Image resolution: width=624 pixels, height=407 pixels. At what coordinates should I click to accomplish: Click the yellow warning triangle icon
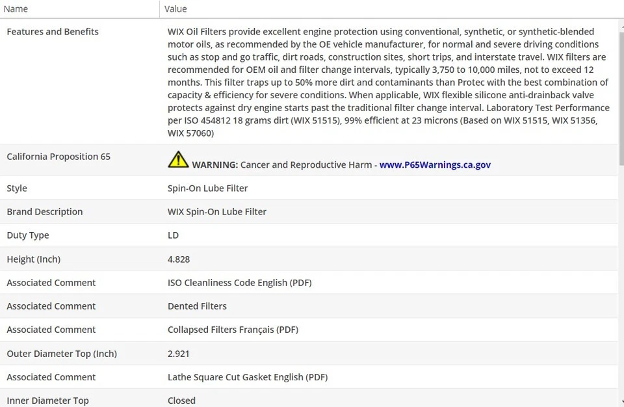(x=177, y=160)
